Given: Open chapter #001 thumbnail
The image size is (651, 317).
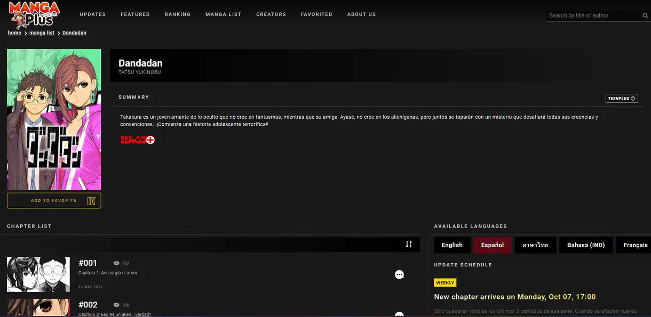Looking at the screenshot, I should pyautogui.click(x=38, y=274).
